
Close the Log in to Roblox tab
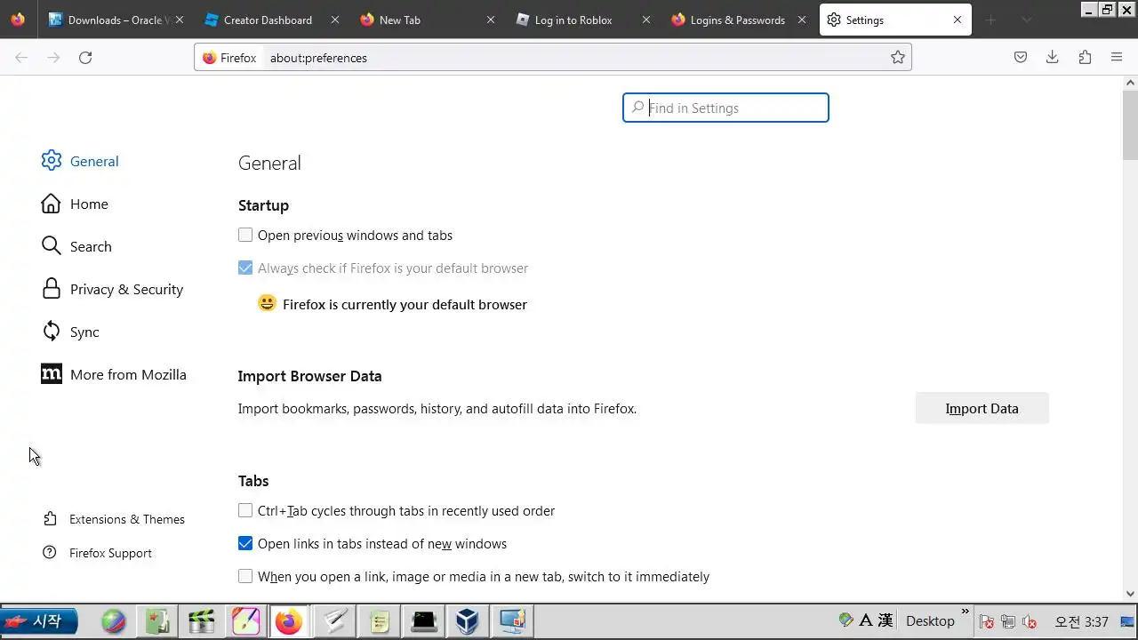646,20
